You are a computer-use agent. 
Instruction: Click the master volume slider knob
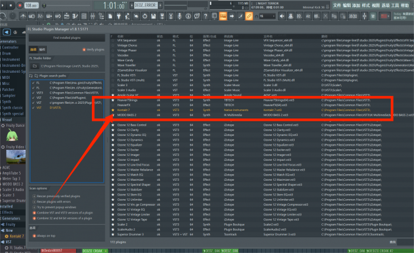[x=44, y=5]
